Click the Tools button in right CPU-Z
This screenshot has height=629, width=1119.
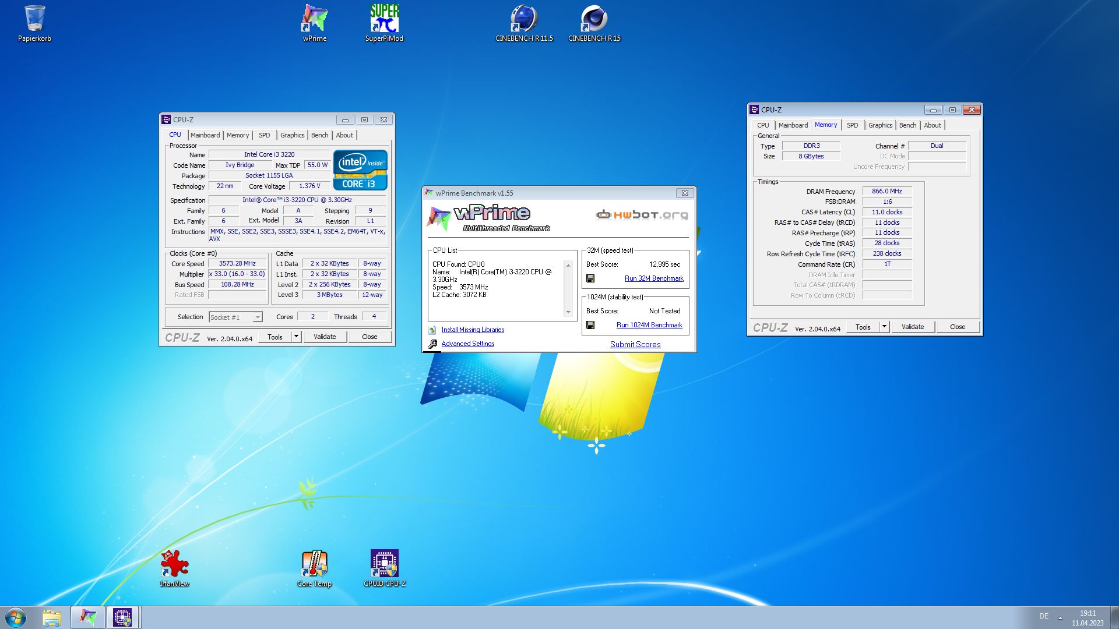(x=863, y=327)
